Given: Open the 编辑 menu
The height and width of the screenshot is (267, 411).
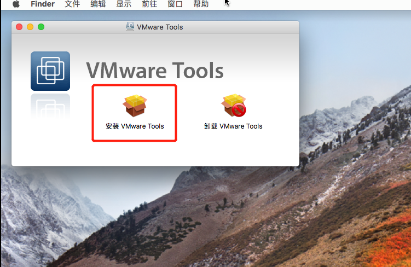Looking at the screenshot, I should [x=98, y=4].
